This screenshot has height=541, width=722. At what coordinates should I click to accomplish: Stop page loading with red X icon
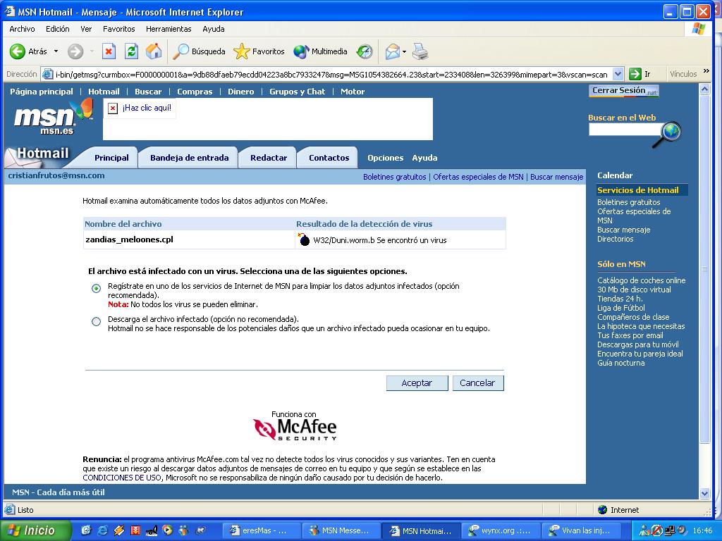(109, 51)
